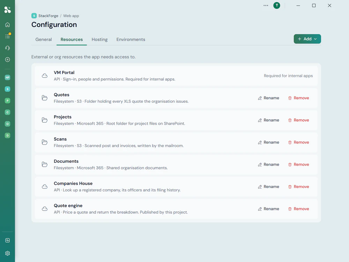This screenshot has height=262, width=349.
Task: Click the plus circle icon in sidebar
Action: point(8,59)
